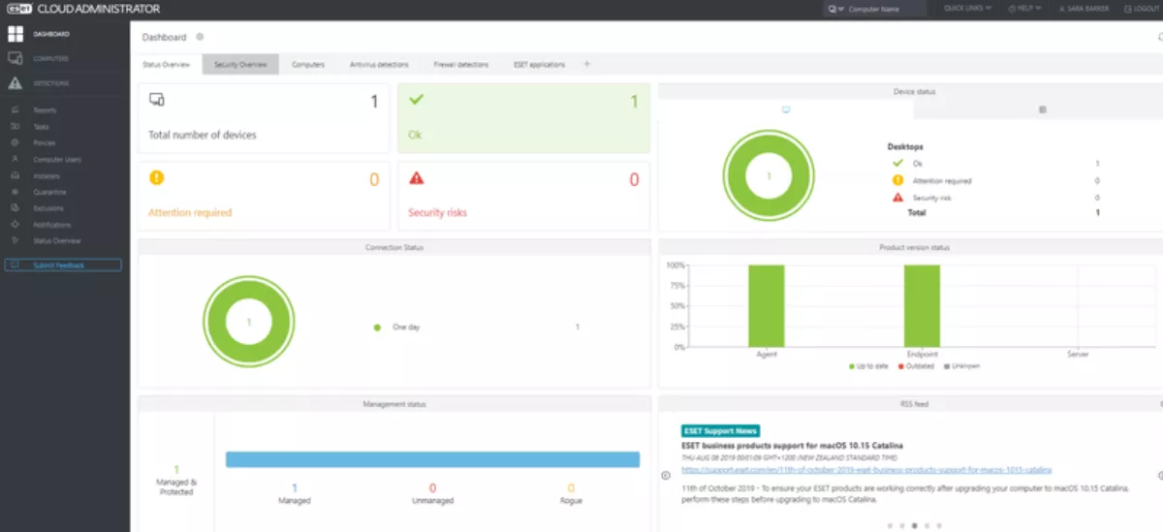Image resolution: width=1163 pixels, height=532 pixels.
Task: Switch Device status to the mobile devices icon
Action: 1042,110
